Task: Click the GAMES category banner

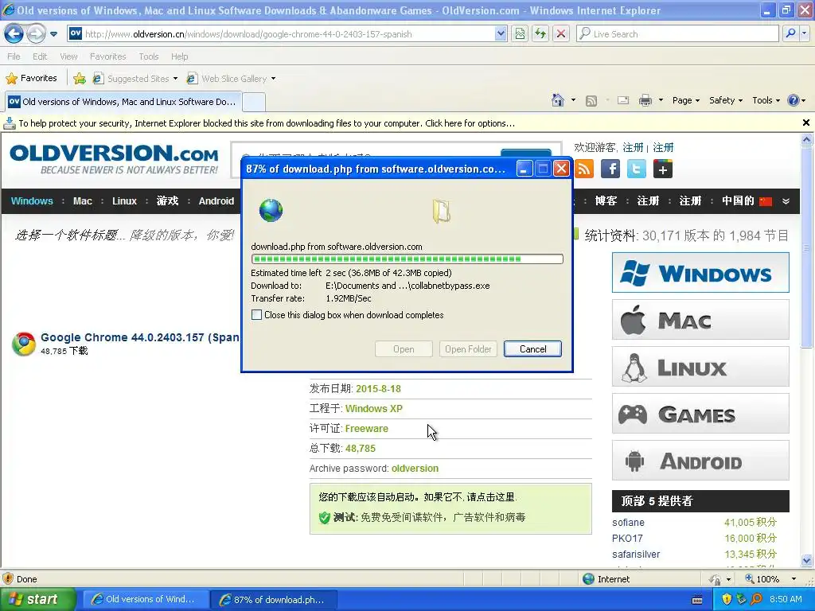Action: [x=700, y=414]
